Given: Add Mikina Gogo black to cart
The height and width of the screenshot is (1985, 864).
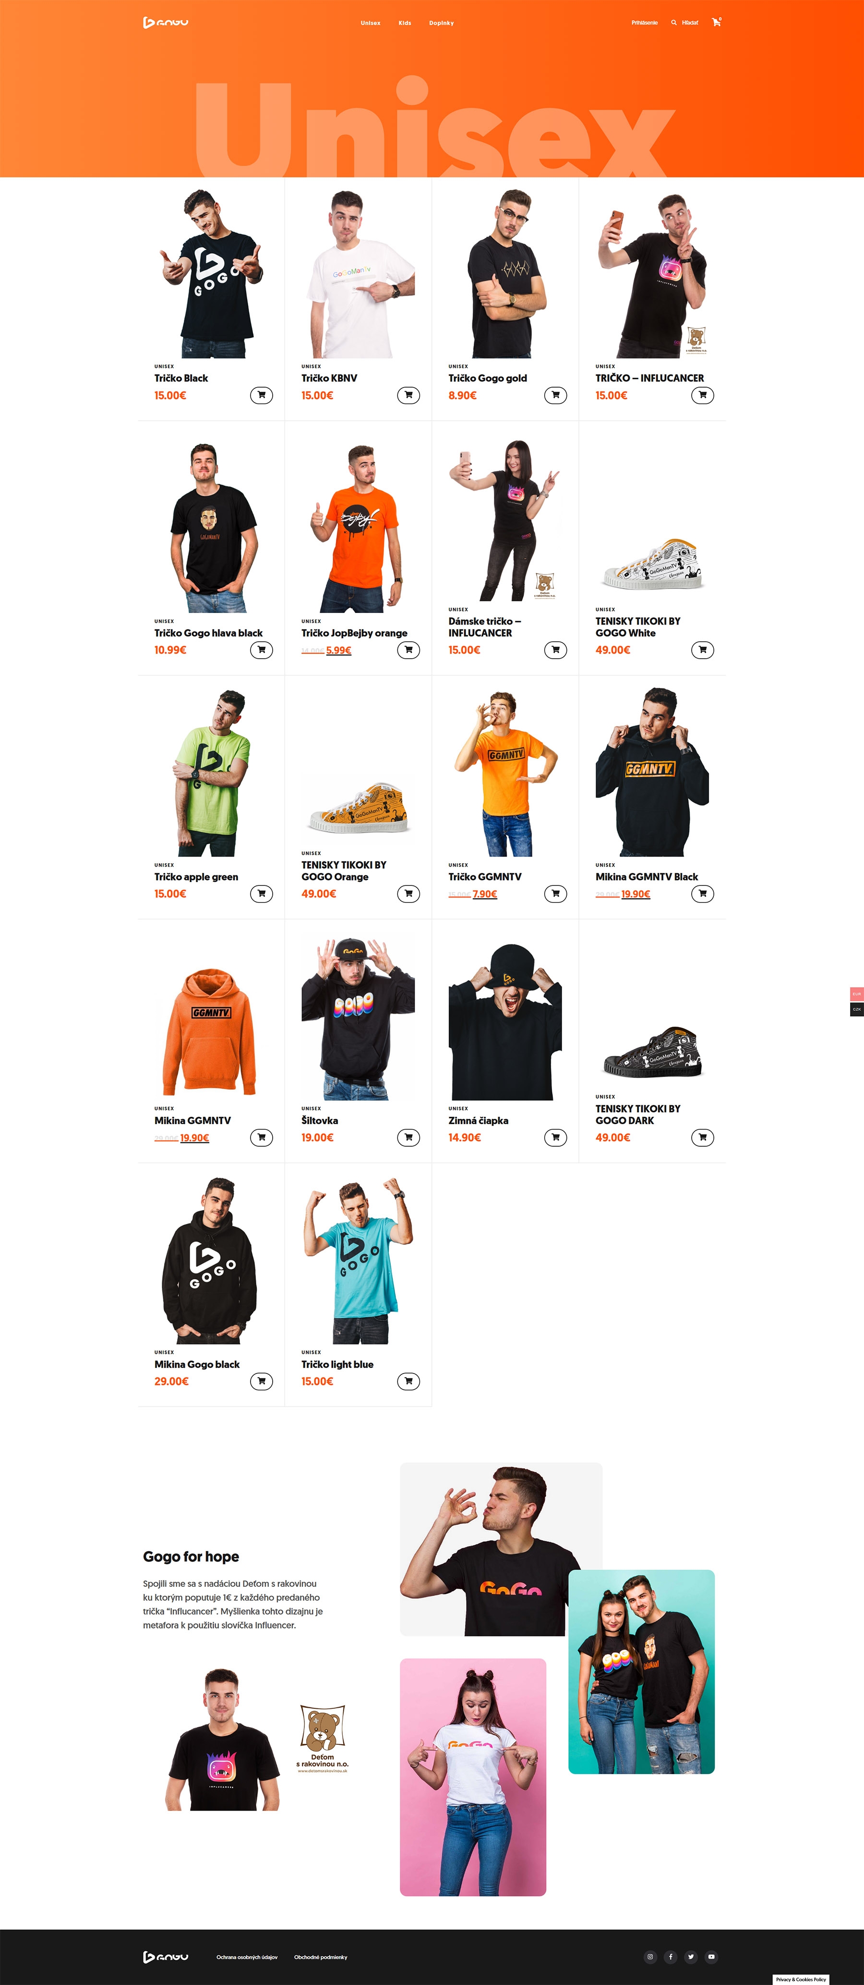Looking at the screenshot, I should pos(261,1381).
